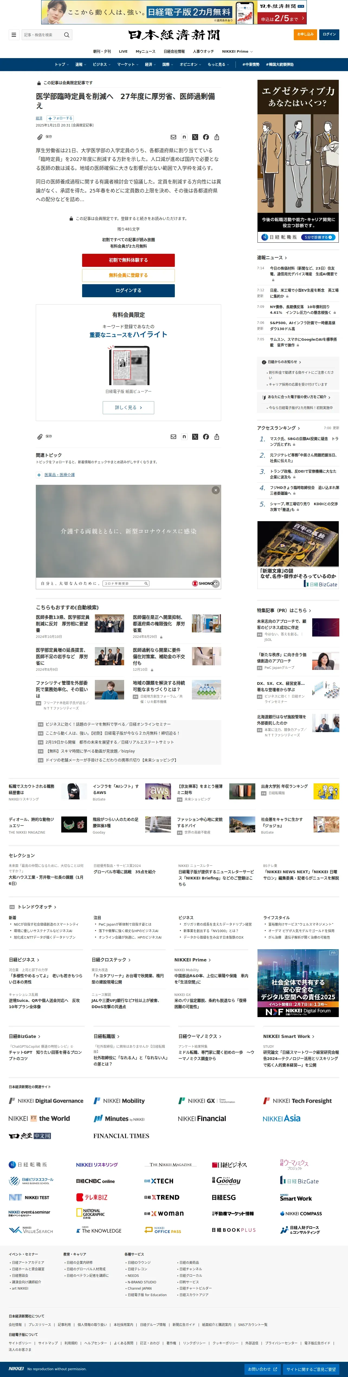
Task: Expand the 経済 navigation dropdown
Action: coord(150,64)
